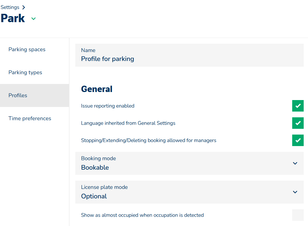The height and width of the screenshot is (226, 308).
Task: Navigate back via Settings breadcrumb link
Action: tap(10, 7)
